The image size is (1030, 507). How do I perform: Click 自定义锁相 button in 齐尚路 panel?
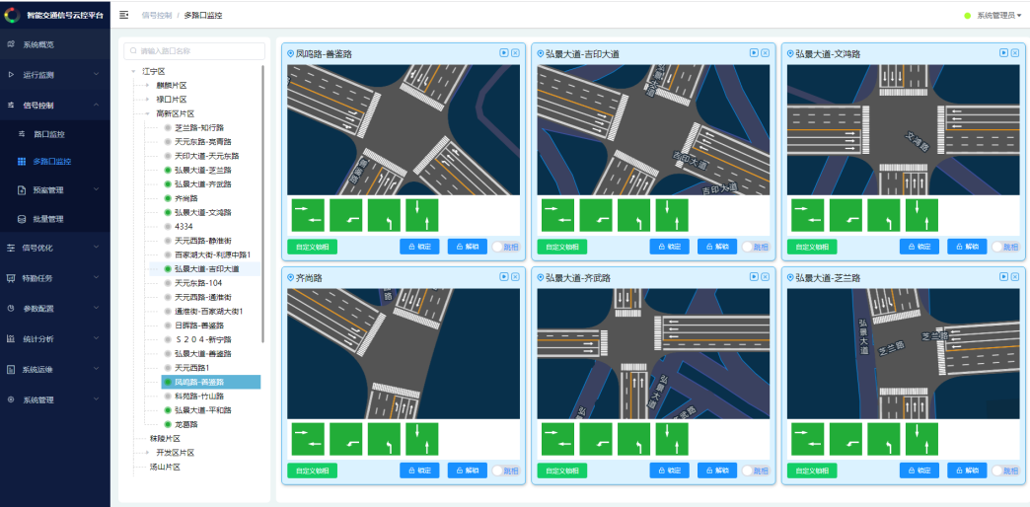(x=313, y=471)
